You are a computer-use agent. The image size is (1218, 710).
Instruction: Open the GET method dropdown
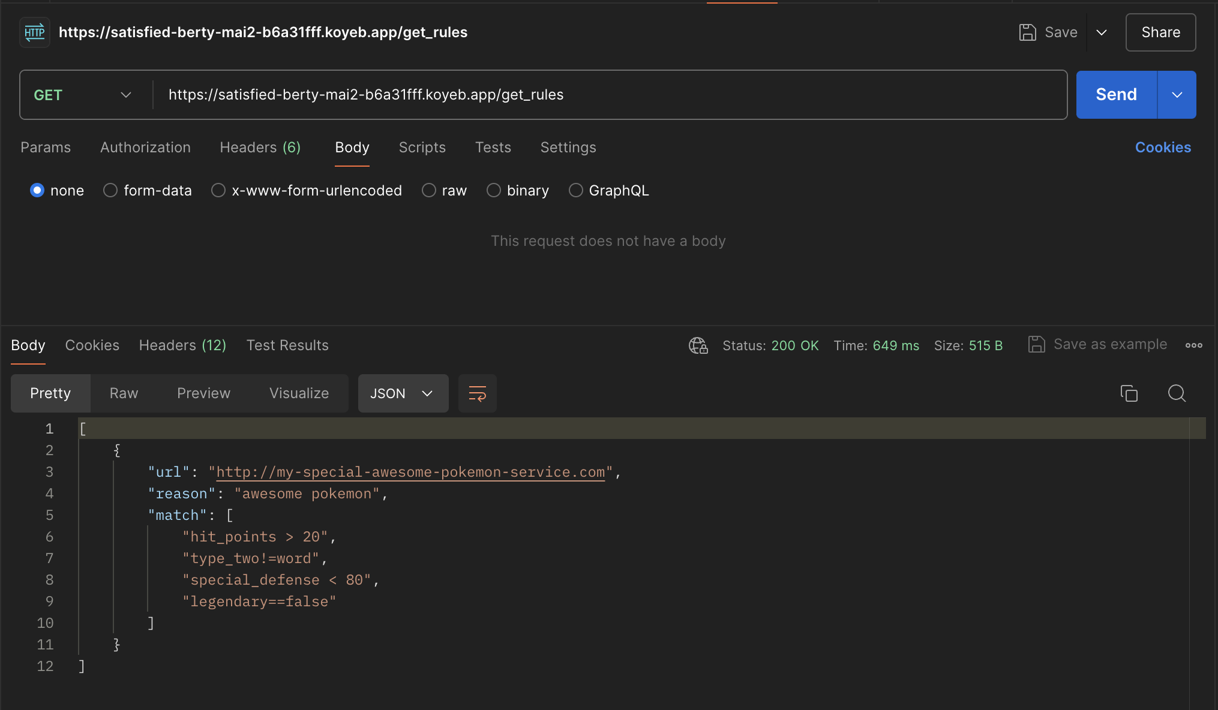coord(83,95)
